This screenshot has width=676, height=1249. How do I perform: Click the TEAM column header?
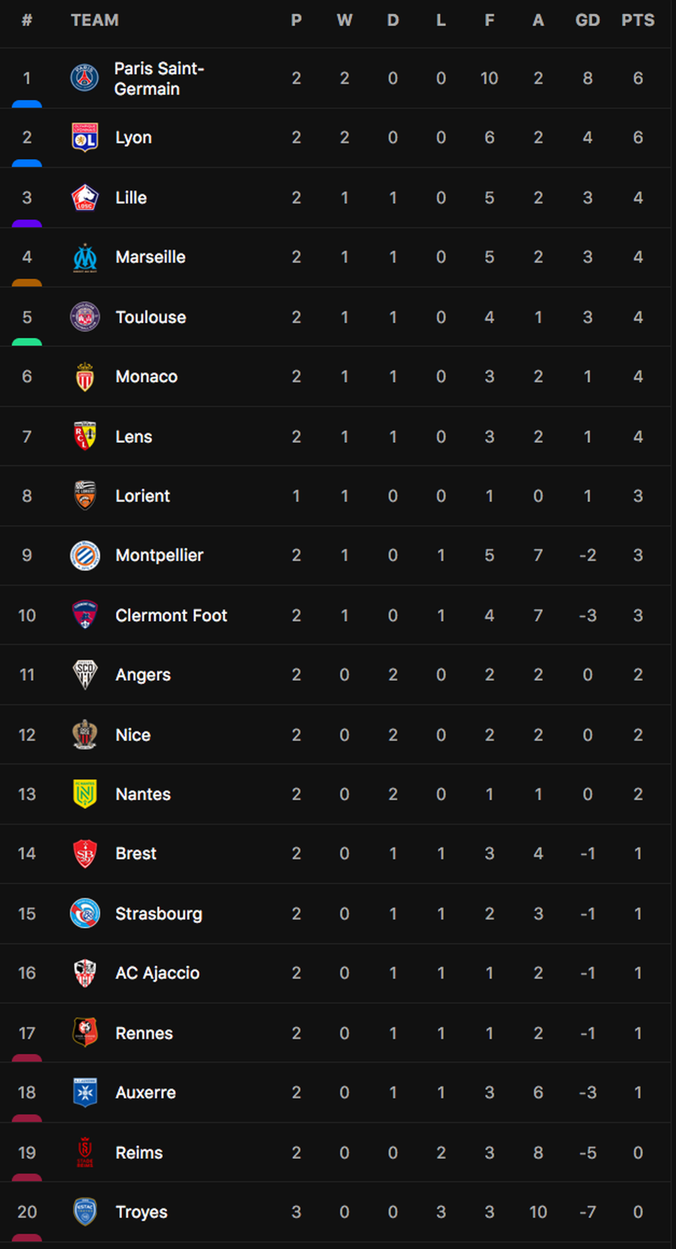[x=95, y=21]
